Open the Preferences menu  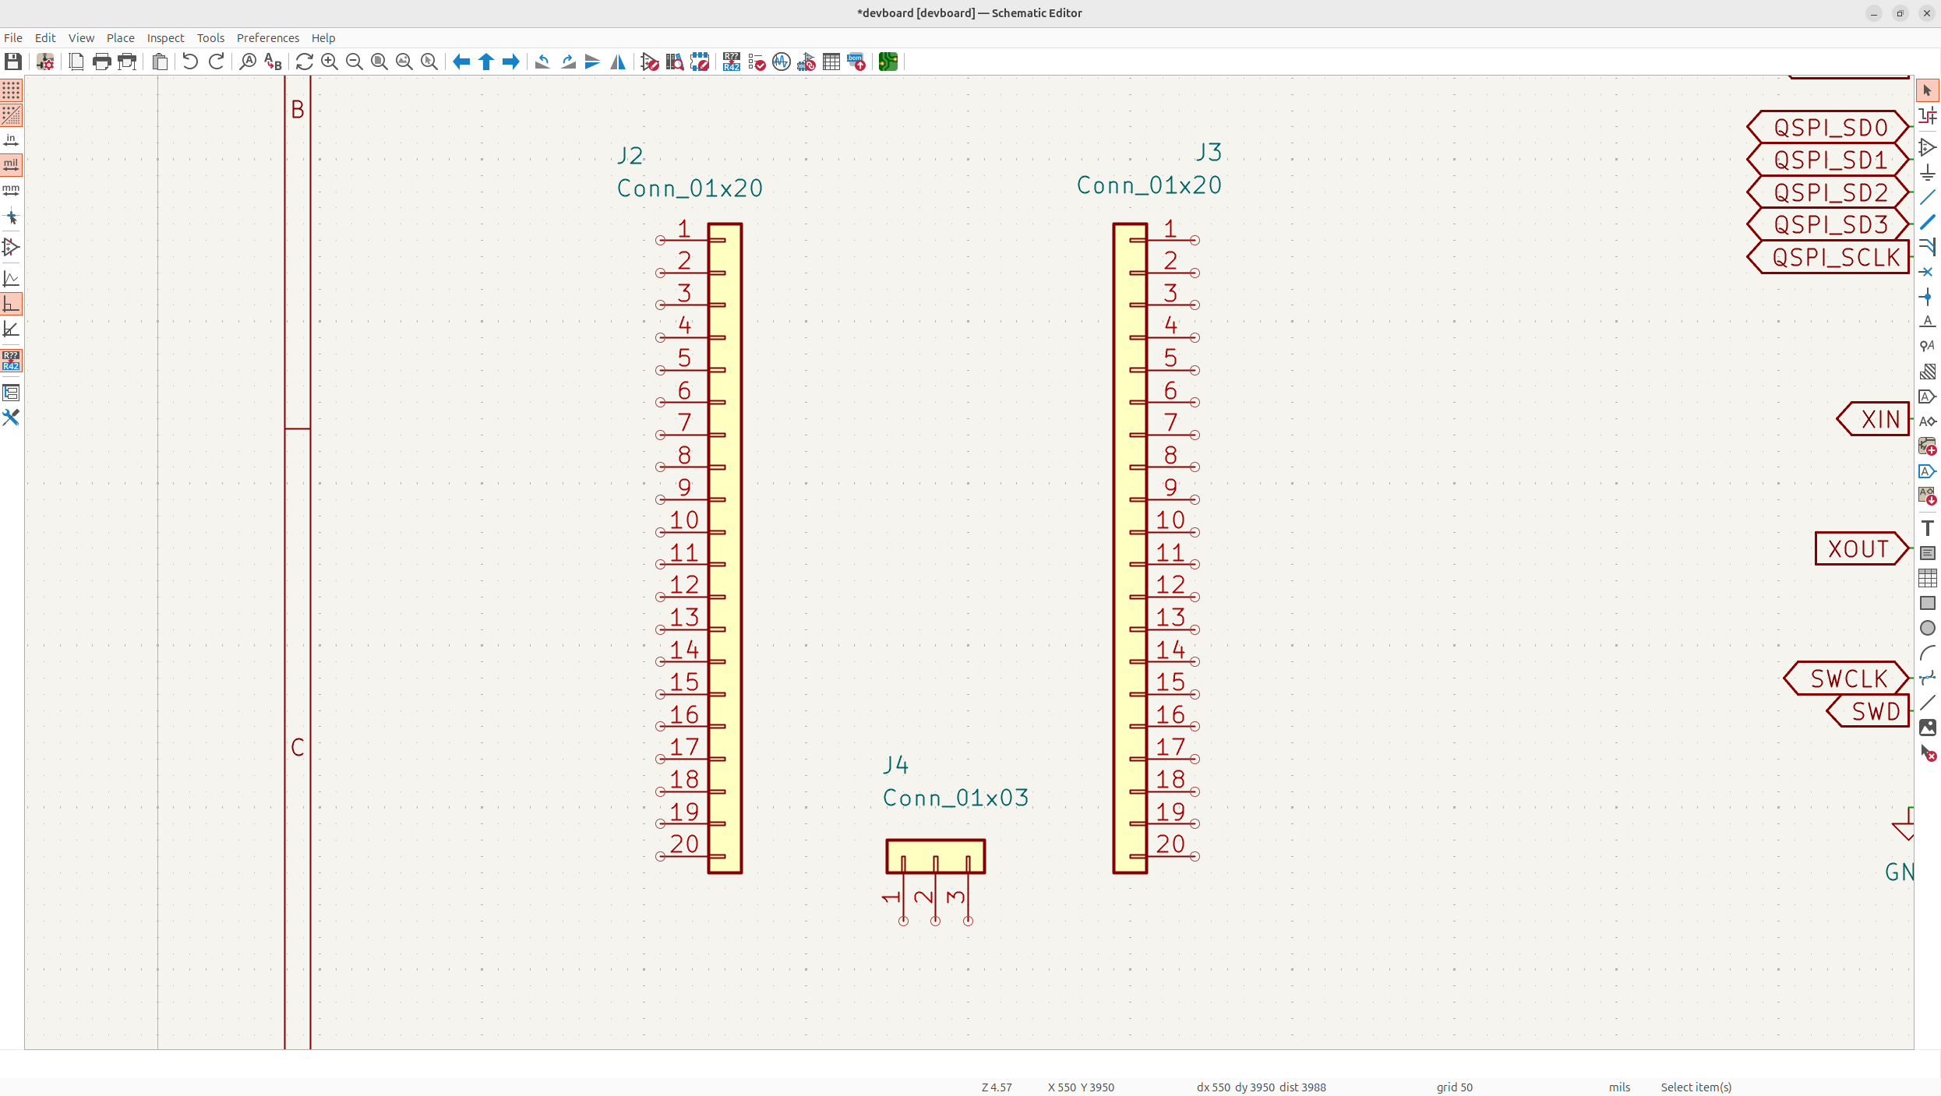pyautogui.click(x=267, y=37)
